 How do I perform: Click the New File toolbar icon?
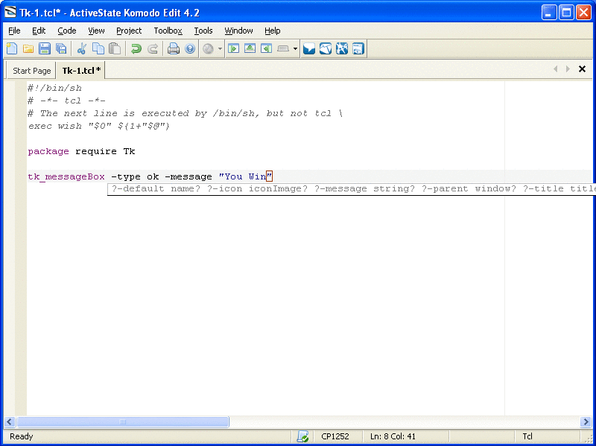tap(12, 49)
